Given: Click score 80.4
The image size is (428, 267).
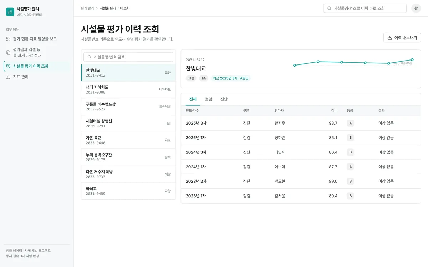Looking at the screenshot, I should tap(333, 196).
